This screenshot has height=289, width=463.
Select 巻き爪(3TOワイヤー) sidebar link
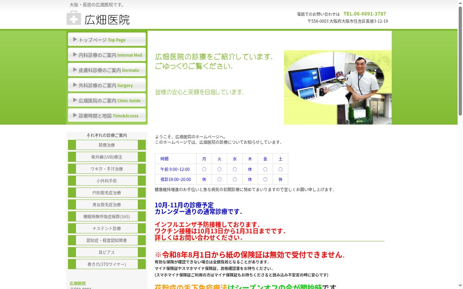coord(107,264)
